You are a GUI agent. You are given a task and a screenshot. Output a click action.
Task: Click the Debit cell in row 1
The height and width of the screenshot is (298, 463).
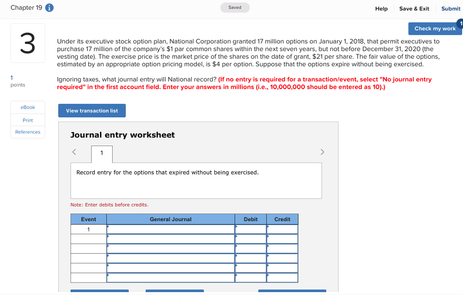[x=250, y=229]
